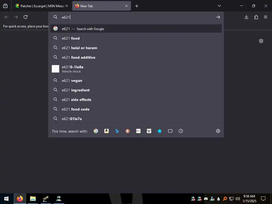Open the Downloads panel
Image resolution: width=272 pixels, height=204 pixels.
[246, 17]
